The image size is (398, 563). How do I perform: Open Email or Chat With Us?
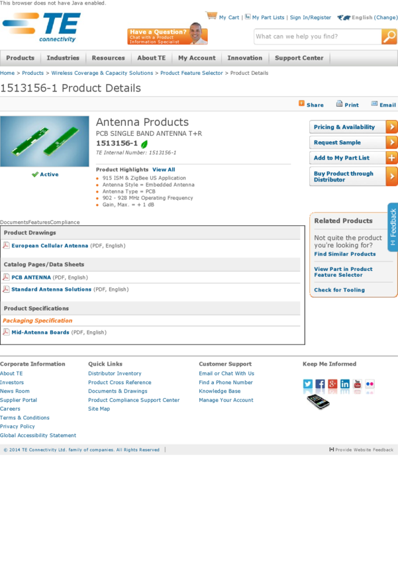click(226, 374)
